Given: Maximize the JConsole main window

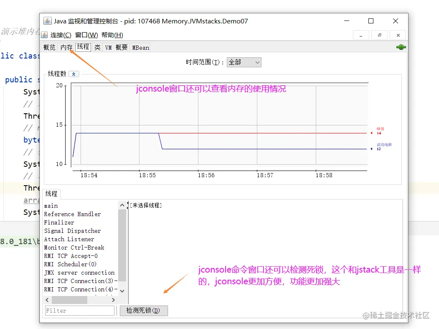Looking at the screenshot, I should pos(371,21).
